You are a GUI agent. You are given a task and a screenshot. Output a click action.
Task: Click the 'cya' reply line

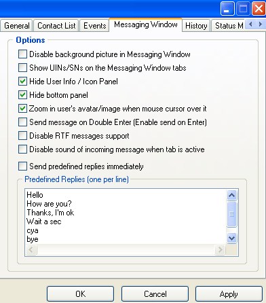pyautogui.click(x=33, y=230)
